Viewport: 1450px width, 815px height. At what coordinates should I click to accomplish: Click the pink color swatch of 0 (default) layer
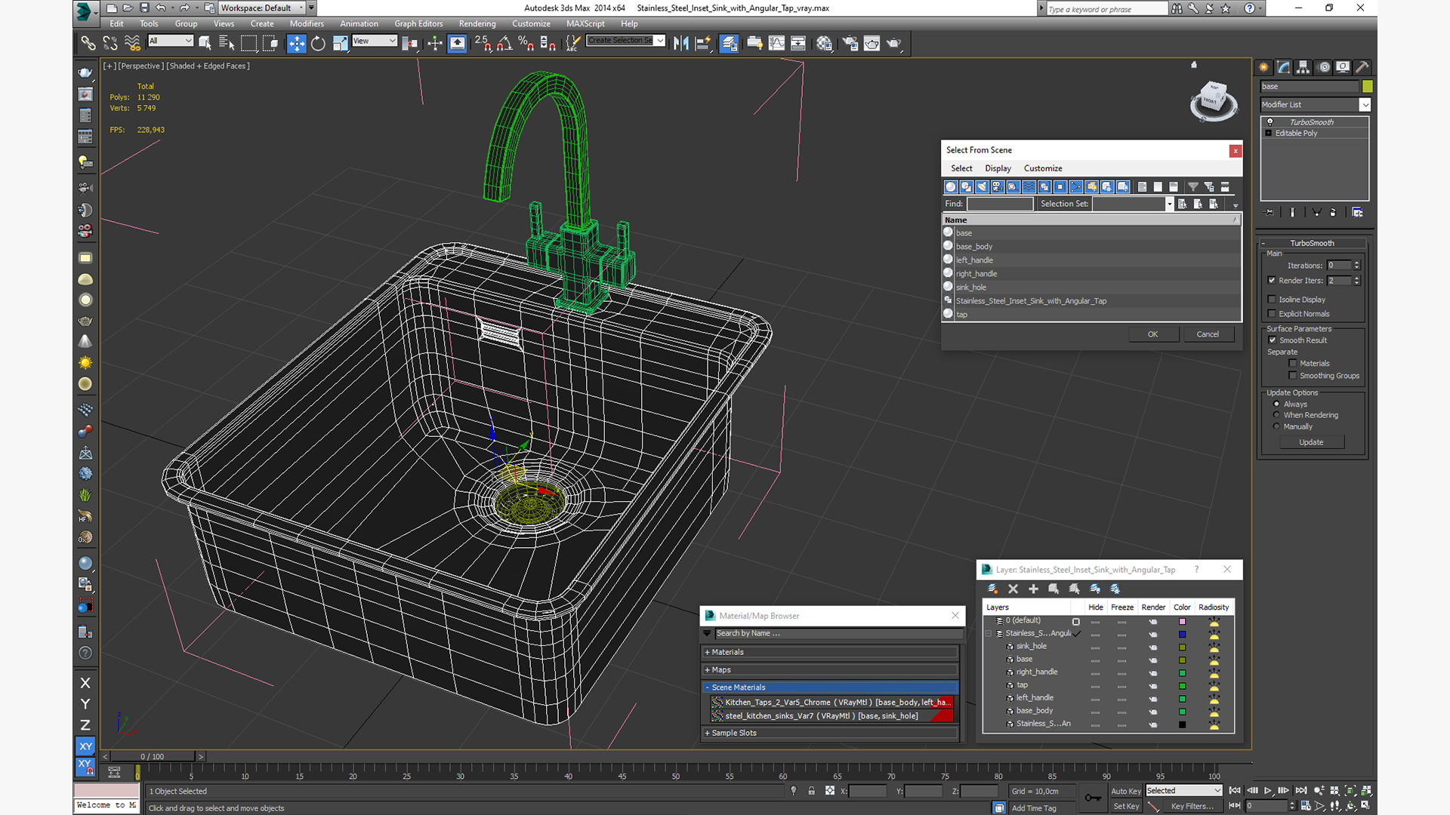1183,622
